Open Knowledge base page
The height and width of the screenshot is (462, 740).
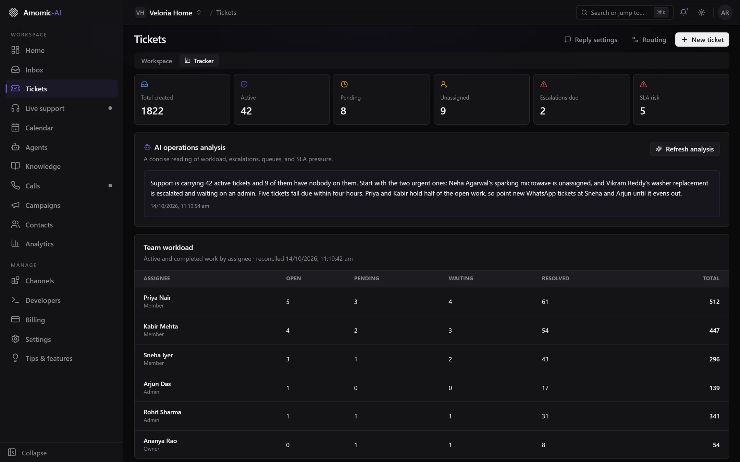(x=62, y=166)
